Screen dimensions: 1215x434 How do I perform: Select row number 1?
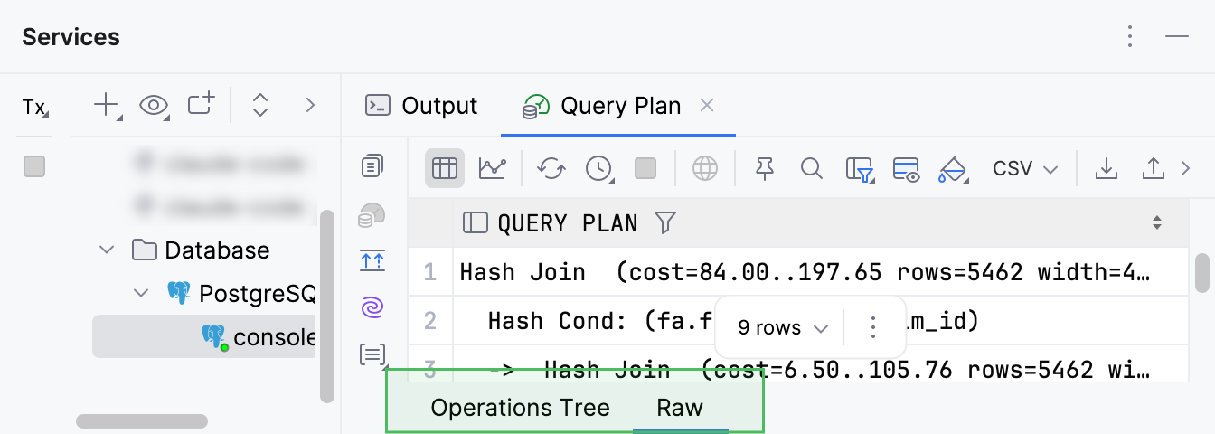coord(430,271)
